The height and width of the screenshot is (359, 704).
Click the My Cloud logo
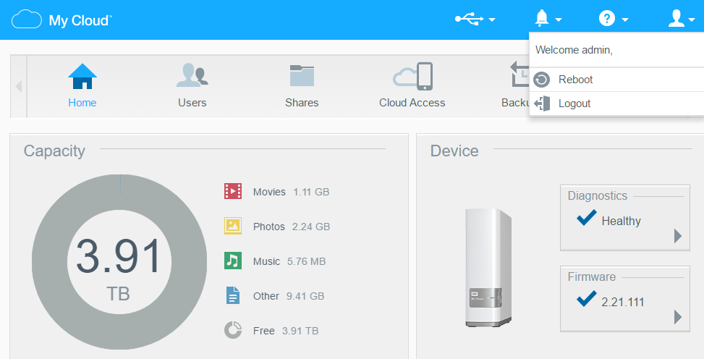62,20
